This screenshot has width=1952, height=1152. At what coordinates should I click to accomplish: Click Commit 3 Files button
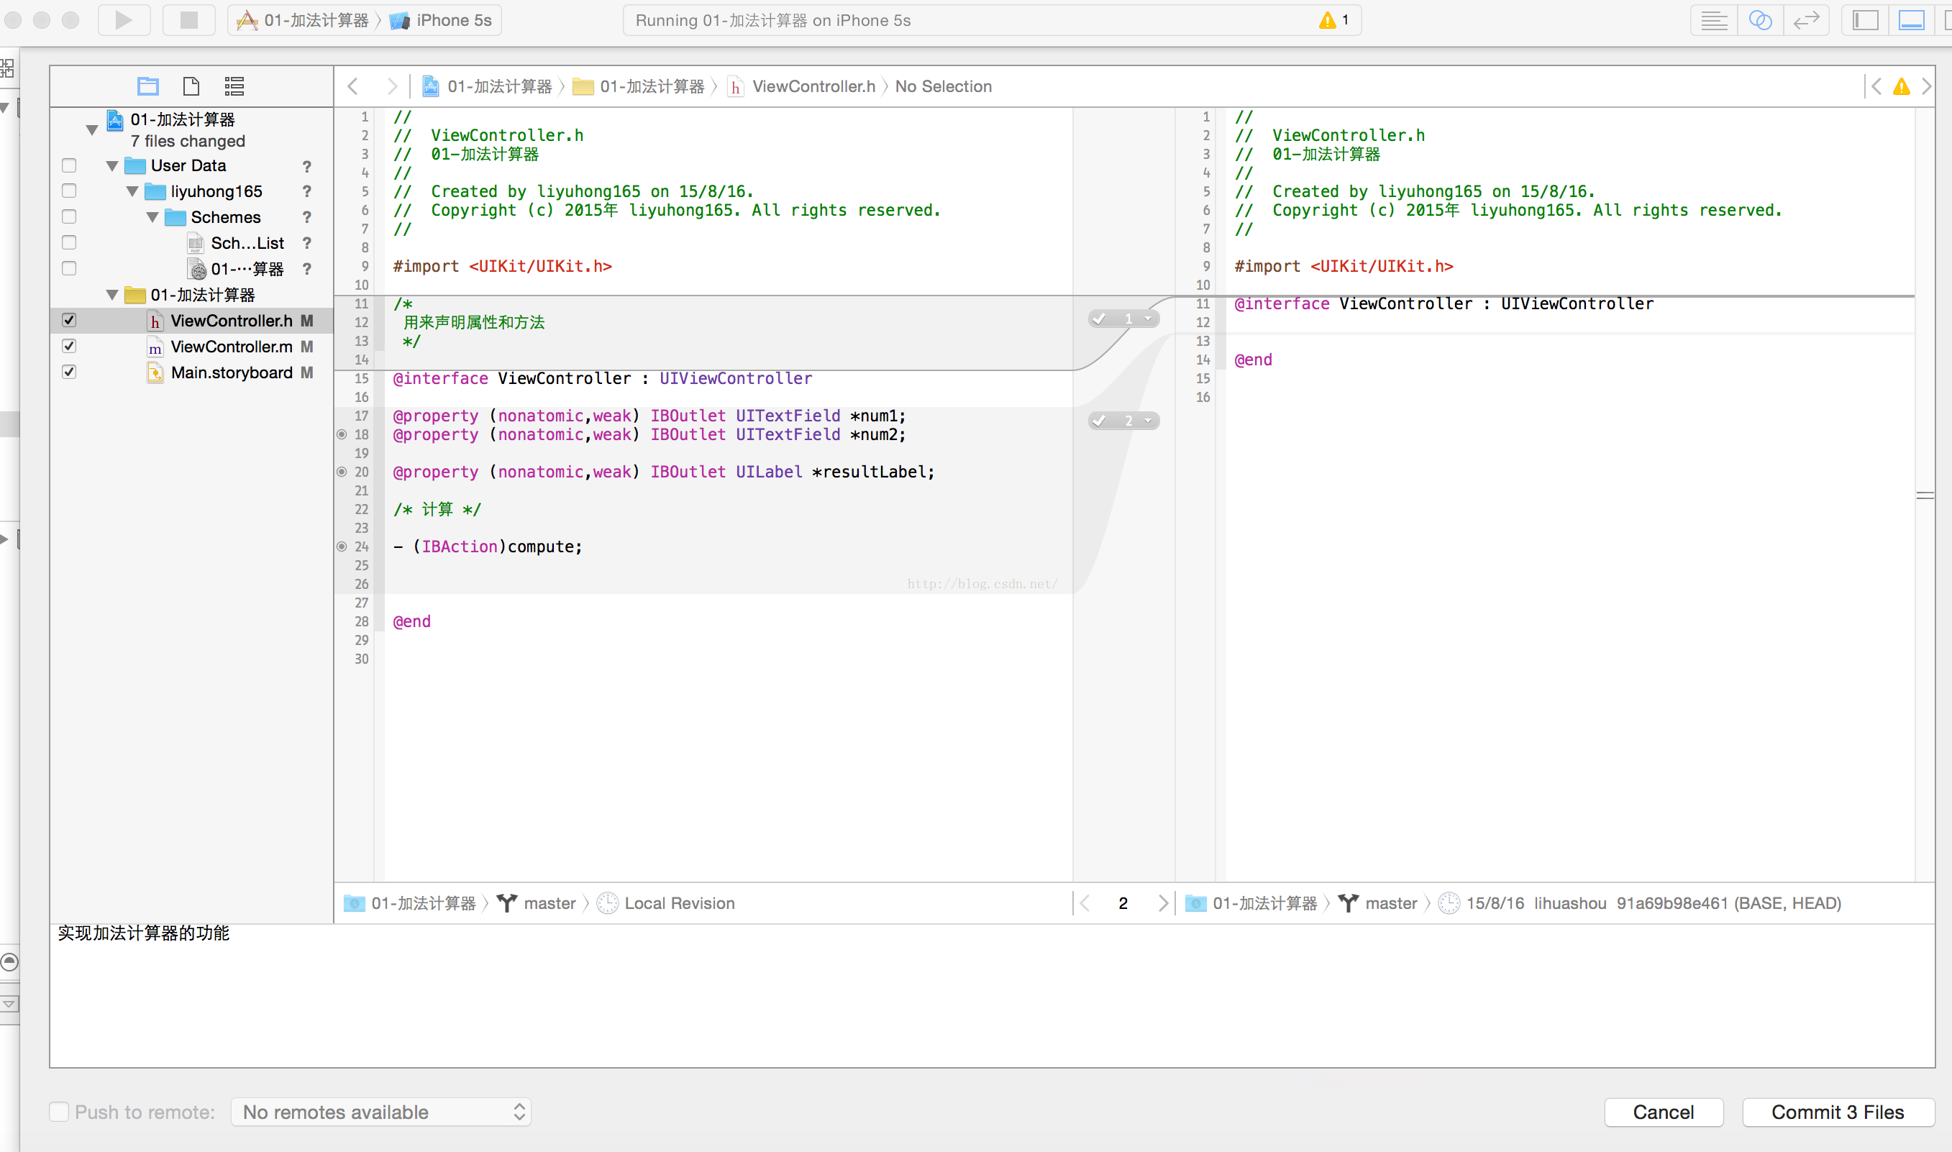coord(1837,1112)
